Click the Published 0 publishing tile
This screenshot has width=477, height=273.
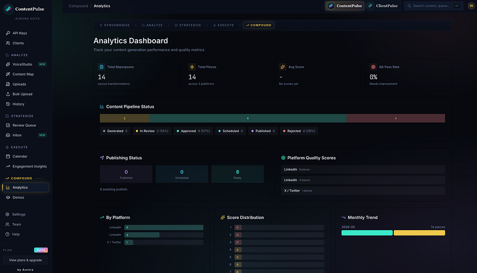[x=126, y=174]
